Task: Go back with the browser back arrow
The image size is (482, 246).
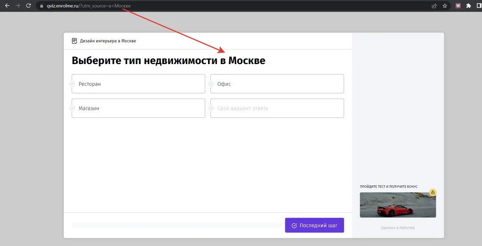Action: coord(7,6)
